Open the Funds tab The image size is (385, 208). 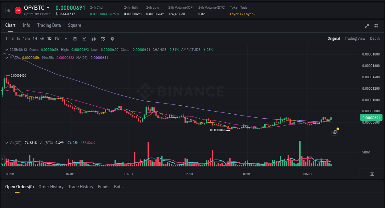(103, 187)
